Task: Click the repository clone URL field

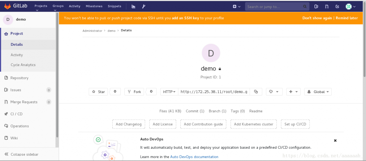Action: click(214, 92)
